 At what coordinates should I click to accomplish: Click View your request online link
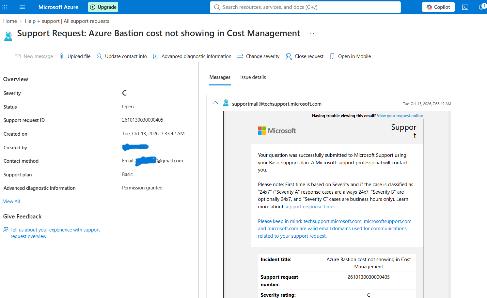pos(400,116)
